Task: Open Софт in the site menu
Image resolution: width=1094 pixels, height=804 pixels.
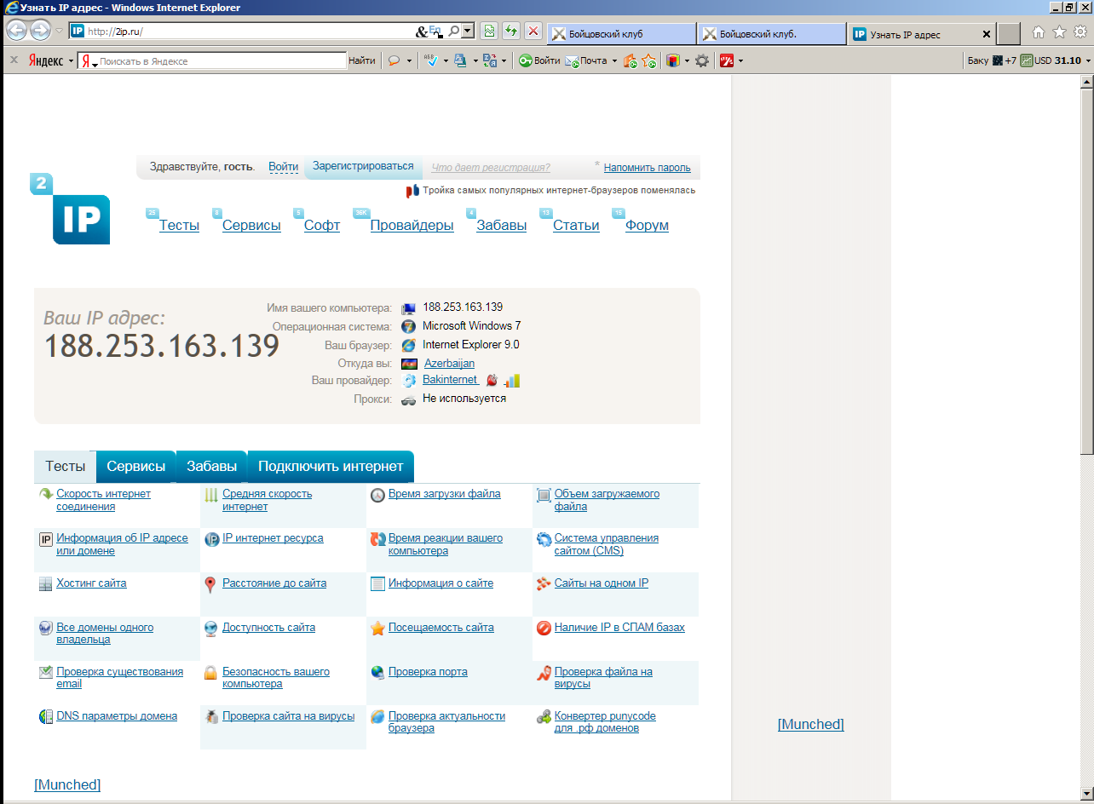Action: pyautogui.click(x=322, y=226)
